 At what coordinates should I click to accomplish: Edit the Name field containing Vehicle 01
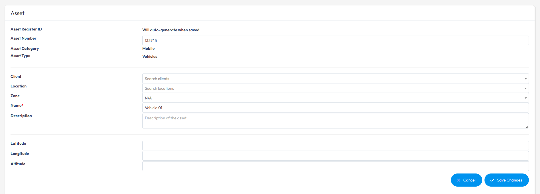(335, 108)
